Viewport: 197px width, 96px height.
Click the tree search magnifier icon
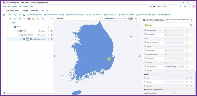coord(20,19)
